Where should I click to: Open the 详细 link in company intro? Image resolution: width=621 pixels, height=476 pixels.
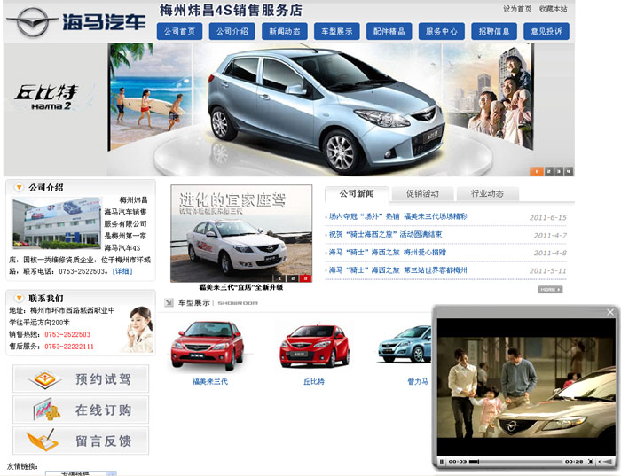click(122, 271)
